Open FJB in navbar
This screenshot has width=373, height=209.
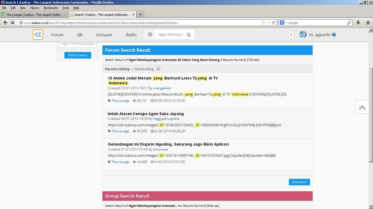[x=80, y=35]
